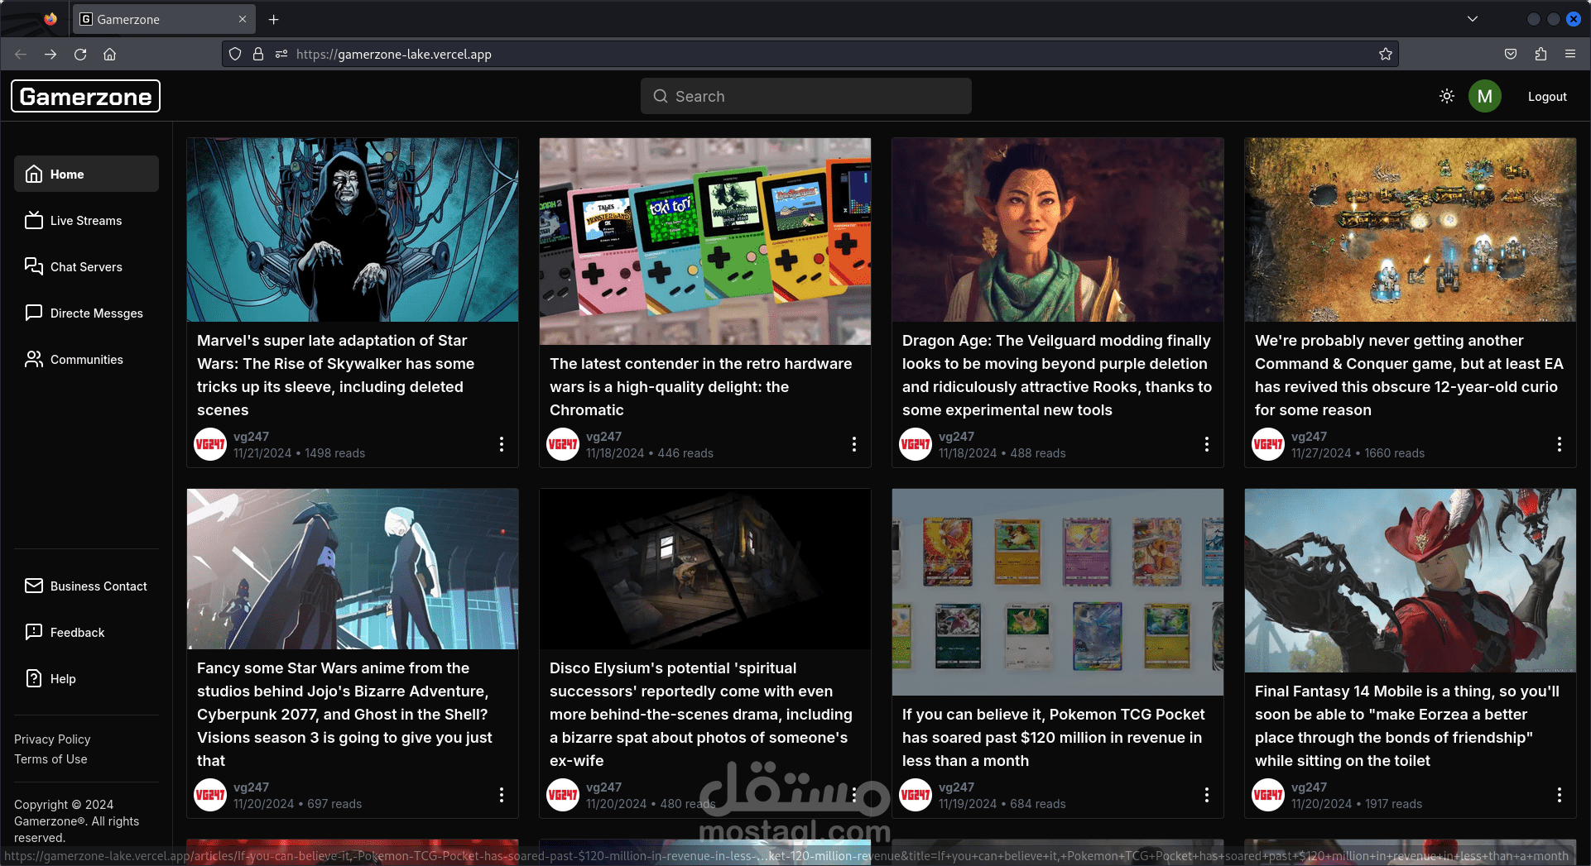This screenshot has height=866, width=1591.
Task: Click the Feedback icon in sidebar
Action: 34,632
